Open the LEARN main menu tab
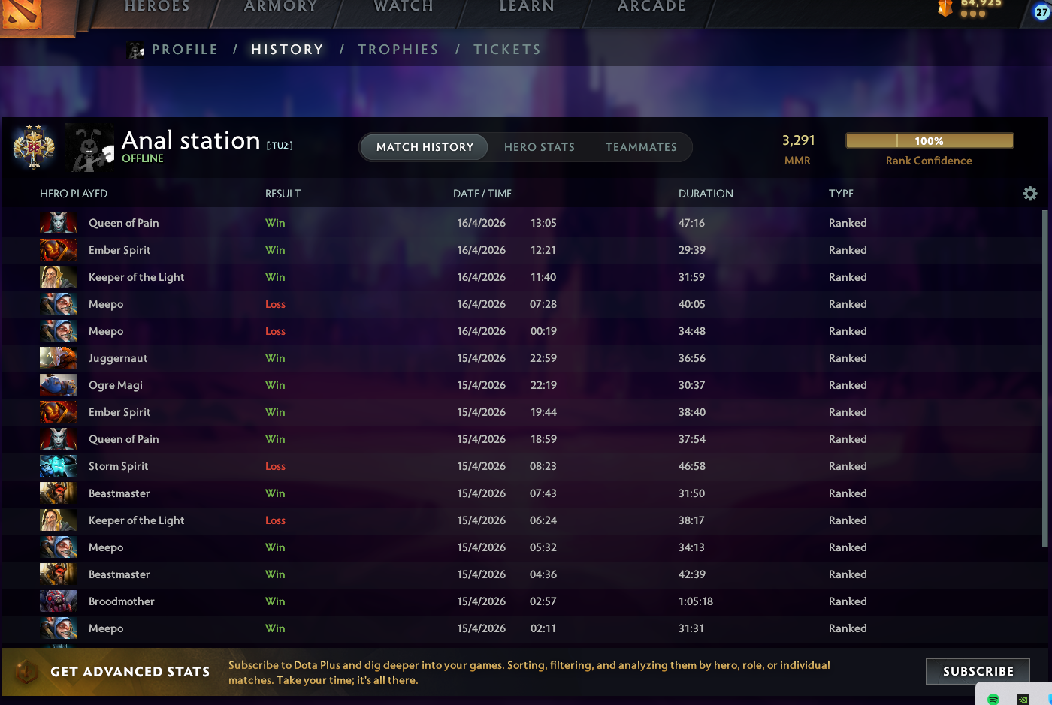Screen dimensions: 1052x705 pos(527,7)
